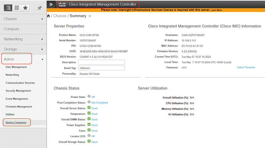Viewport: 265px width, 148px height.
Task: Open the Storage navigation section
Action: click(x=23, y=49)
